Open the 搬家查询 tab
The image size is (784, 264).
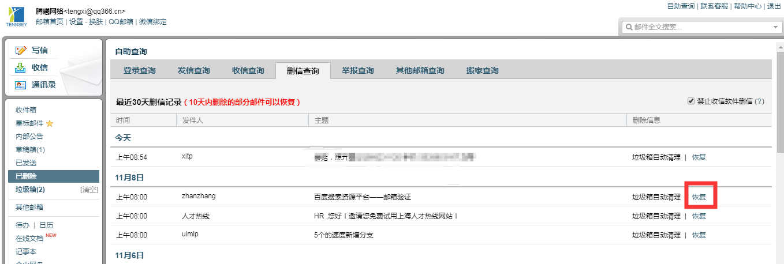[x=482, y=71]
